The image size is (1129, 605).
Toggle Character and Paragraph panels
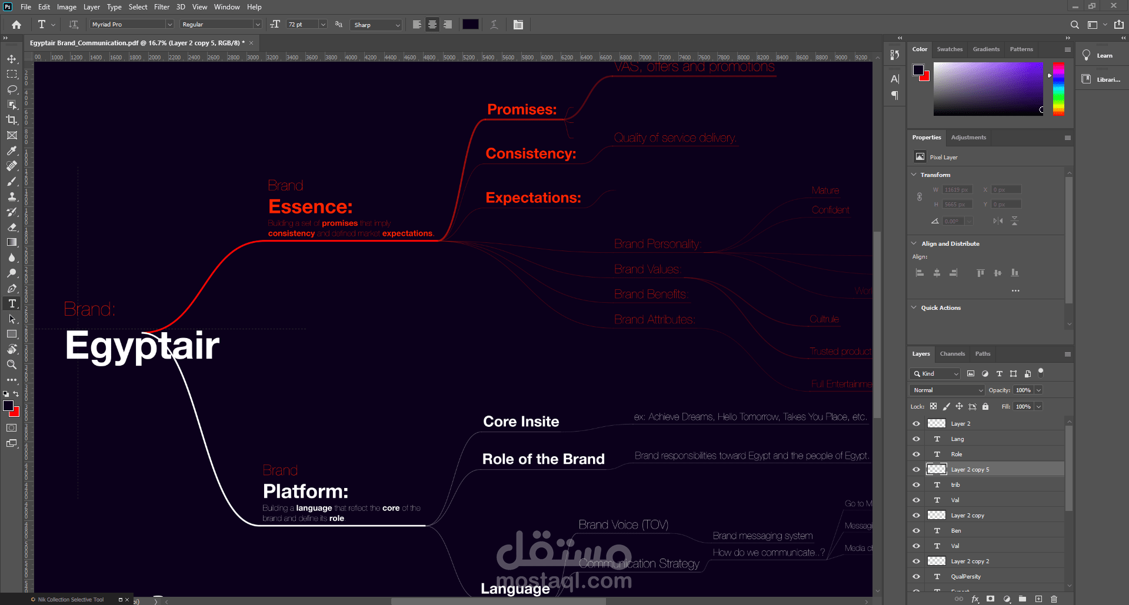[518, 25]
